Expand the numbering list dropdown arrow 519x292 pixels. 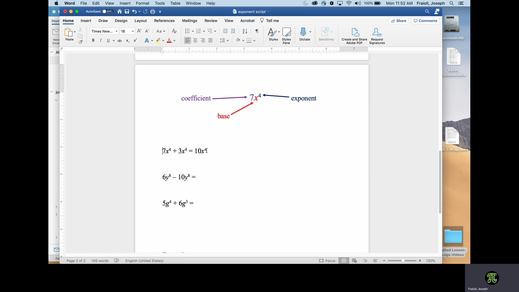[x=204, y=31]
